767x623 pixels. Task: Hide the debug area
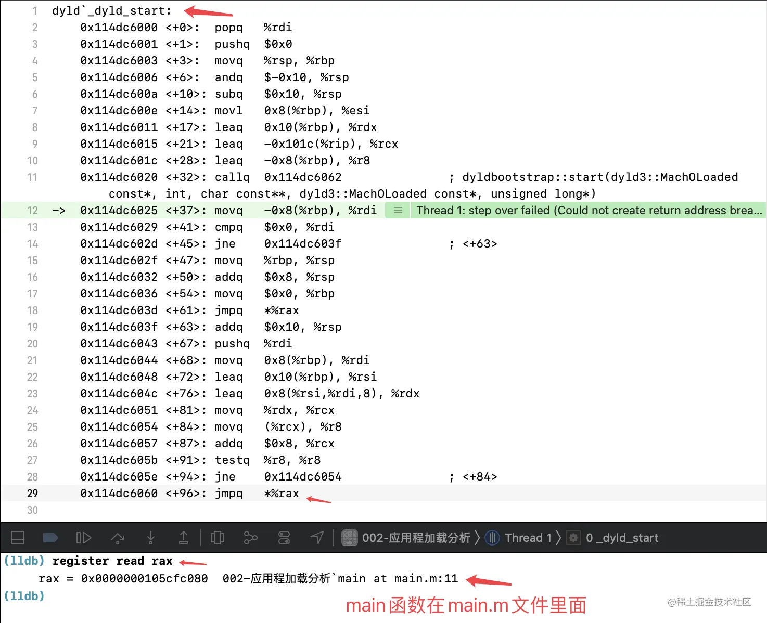point(18,538)
